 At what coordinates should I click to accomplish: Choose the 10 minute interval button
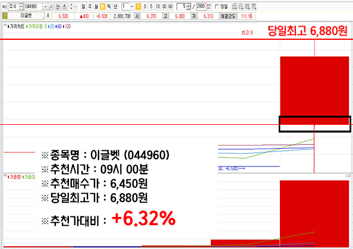pyautogui.click(x=157, y=7)
